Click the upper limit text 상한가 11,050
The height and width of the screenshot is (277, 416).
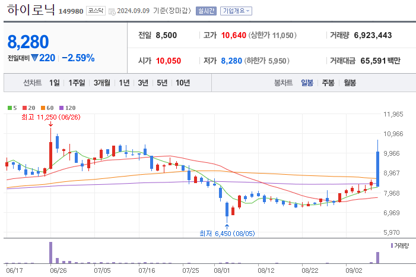(272, 35)
